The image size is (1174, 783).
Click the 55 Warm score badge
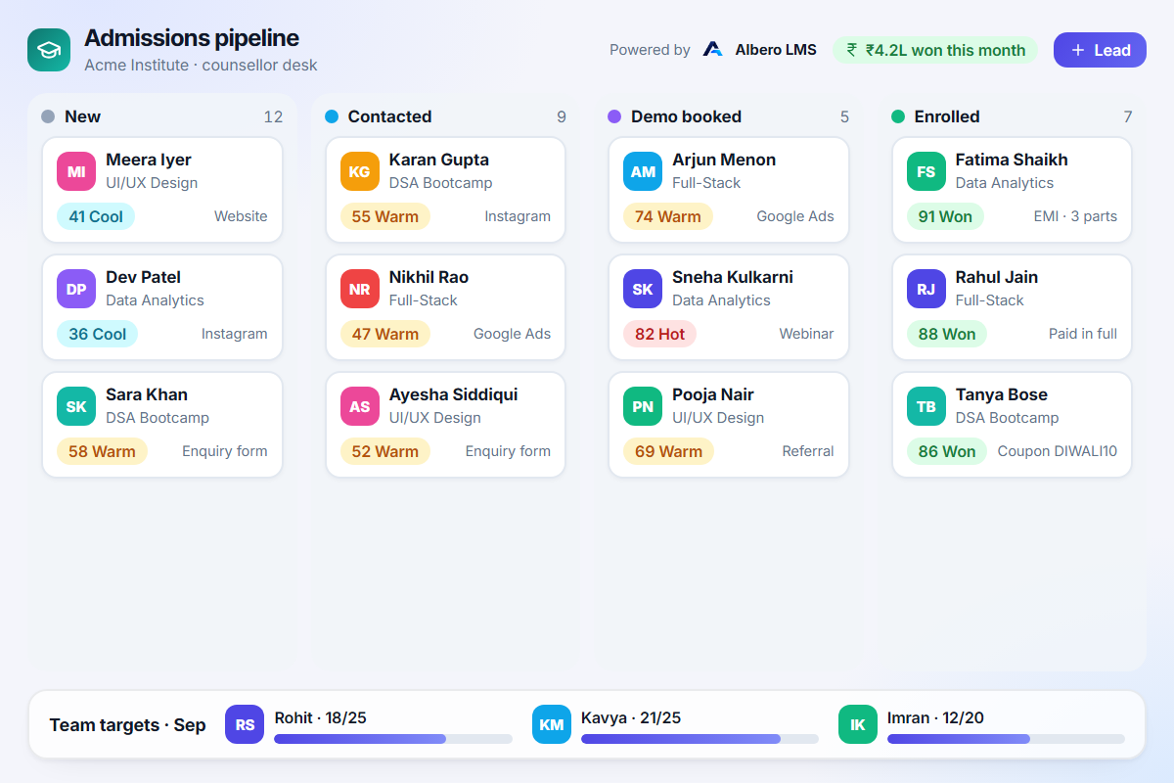385,216
